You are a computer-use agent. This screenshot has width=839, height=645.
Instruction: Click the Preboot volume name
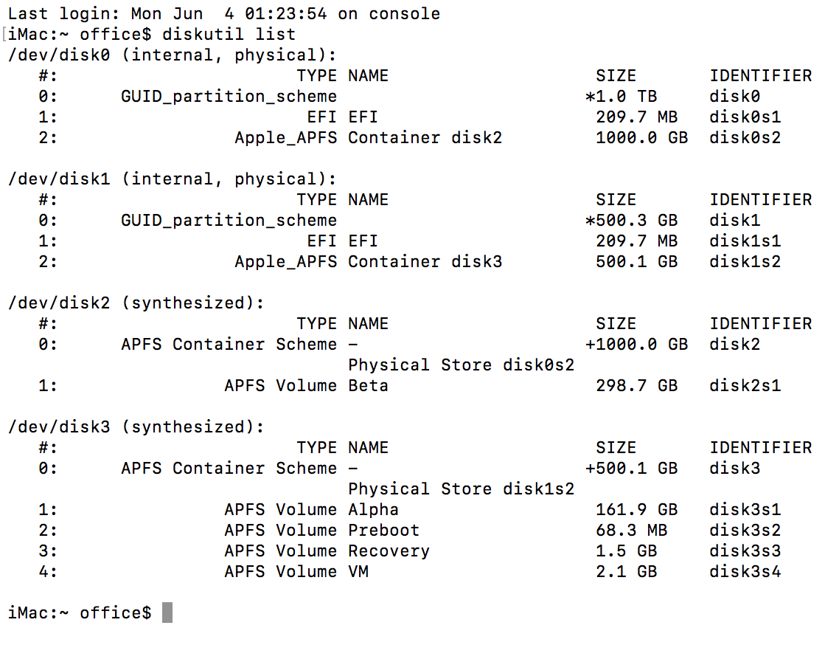coord(383,531)
